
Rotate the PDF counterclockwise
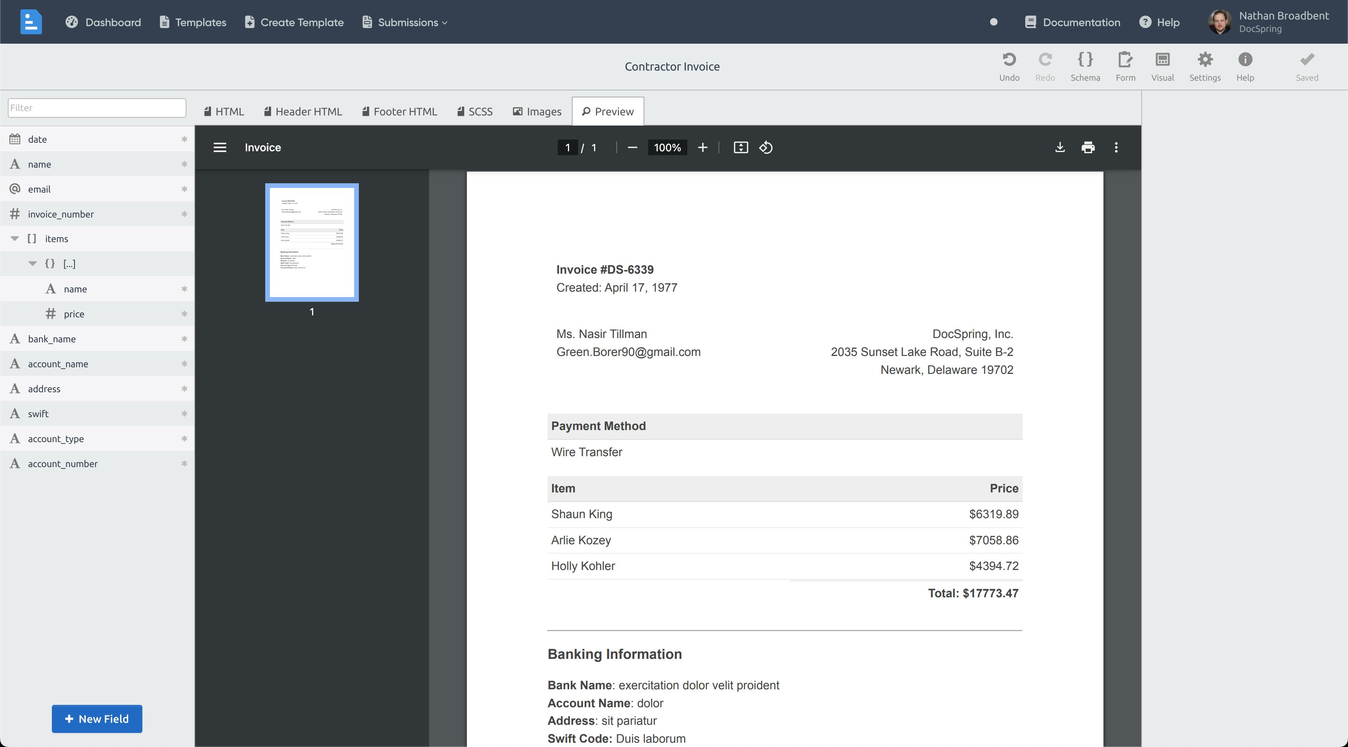pos(766,147)
